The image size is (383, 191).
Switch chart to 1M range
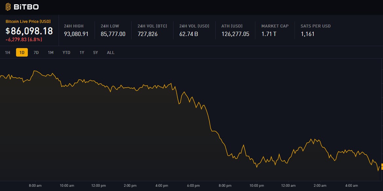(50, 52)
